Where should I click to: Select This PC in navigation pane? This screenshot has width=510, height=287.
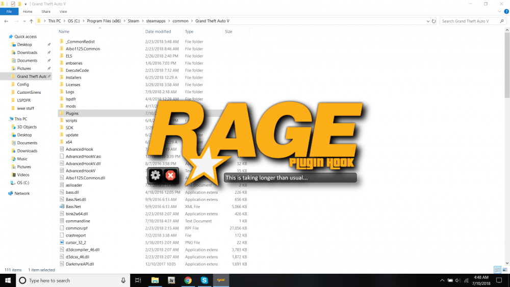[20, 119]
